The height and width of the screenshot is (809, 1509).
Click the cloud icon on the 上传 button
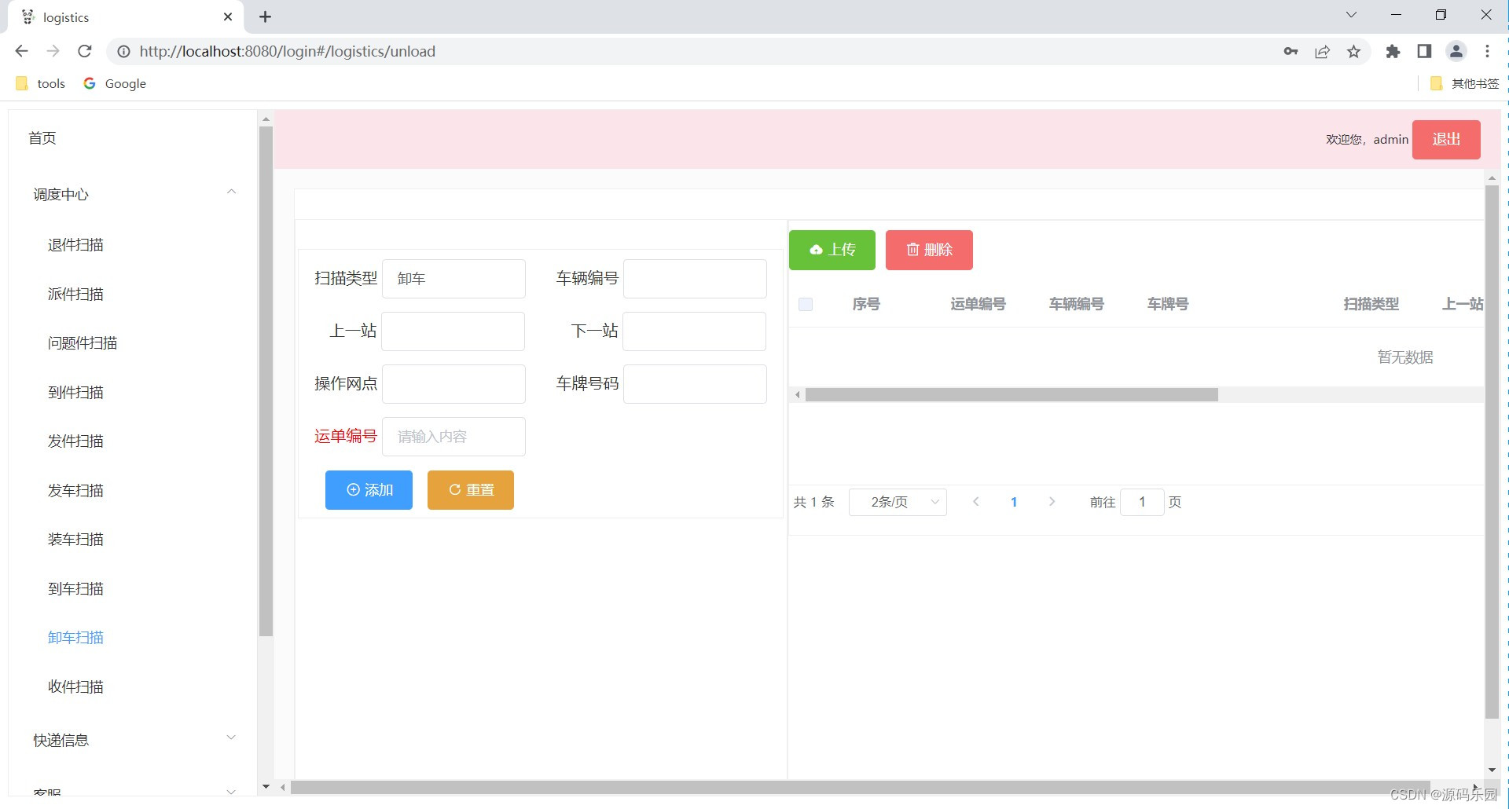pyautogui.click(x=817, y=250)
